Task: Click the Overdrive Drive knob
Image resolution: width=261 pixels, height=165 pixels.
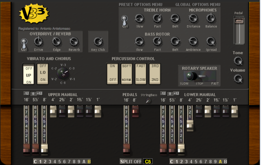Action: pos(38,41)
